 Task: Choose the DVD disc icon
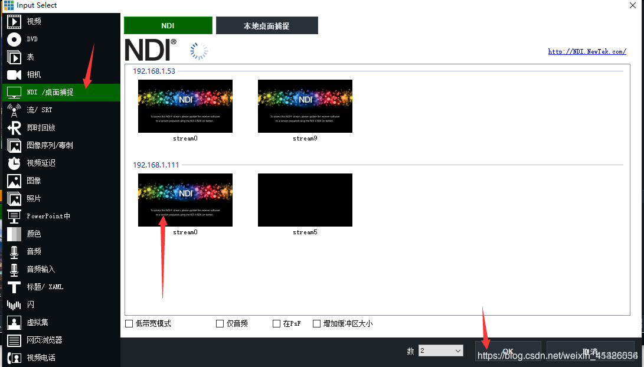tap(14, 40)
